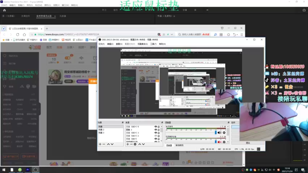Move OBS scene up
The height and width of the screenshot is (173, 308).
(108, 144)
